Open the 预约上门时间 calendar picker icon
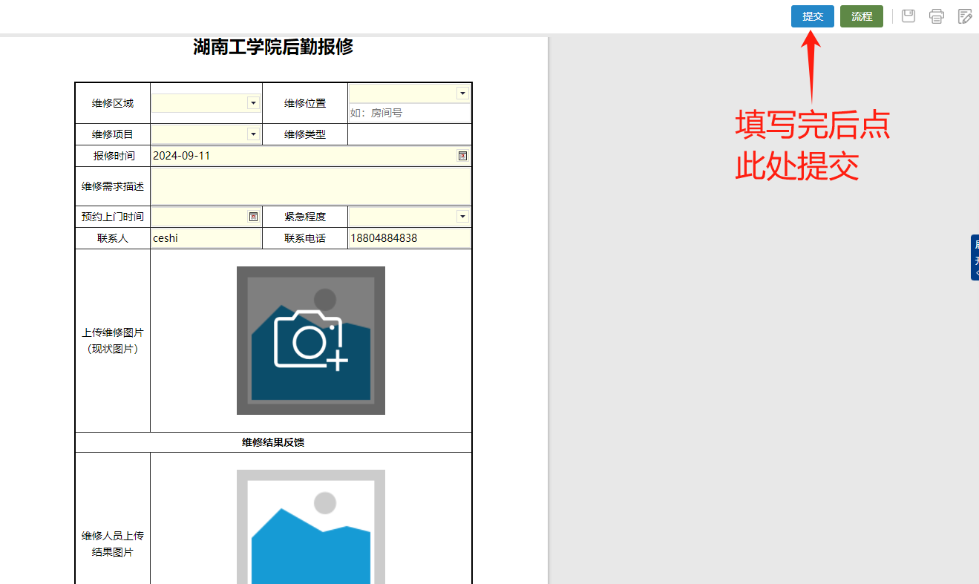Screen dimensions: 979x584 pos(253,217)
